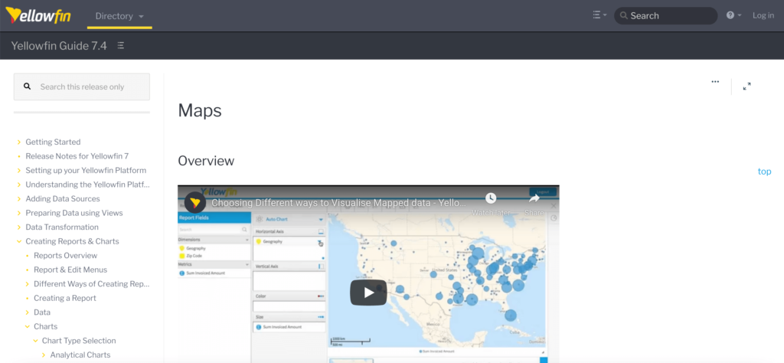
Task: Open the video title link
Action: (x=339, y=203)
